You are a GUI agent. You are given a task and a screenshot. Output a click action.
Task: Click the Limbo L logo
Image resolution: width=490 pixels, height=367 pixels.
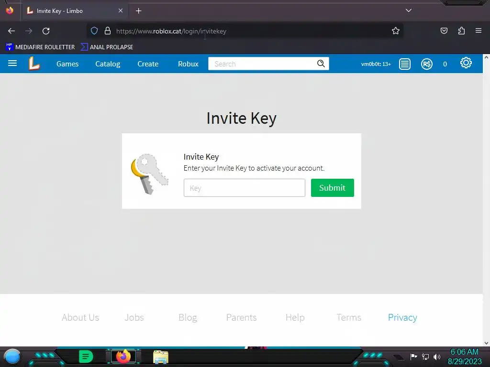click(x=34, y=64)
